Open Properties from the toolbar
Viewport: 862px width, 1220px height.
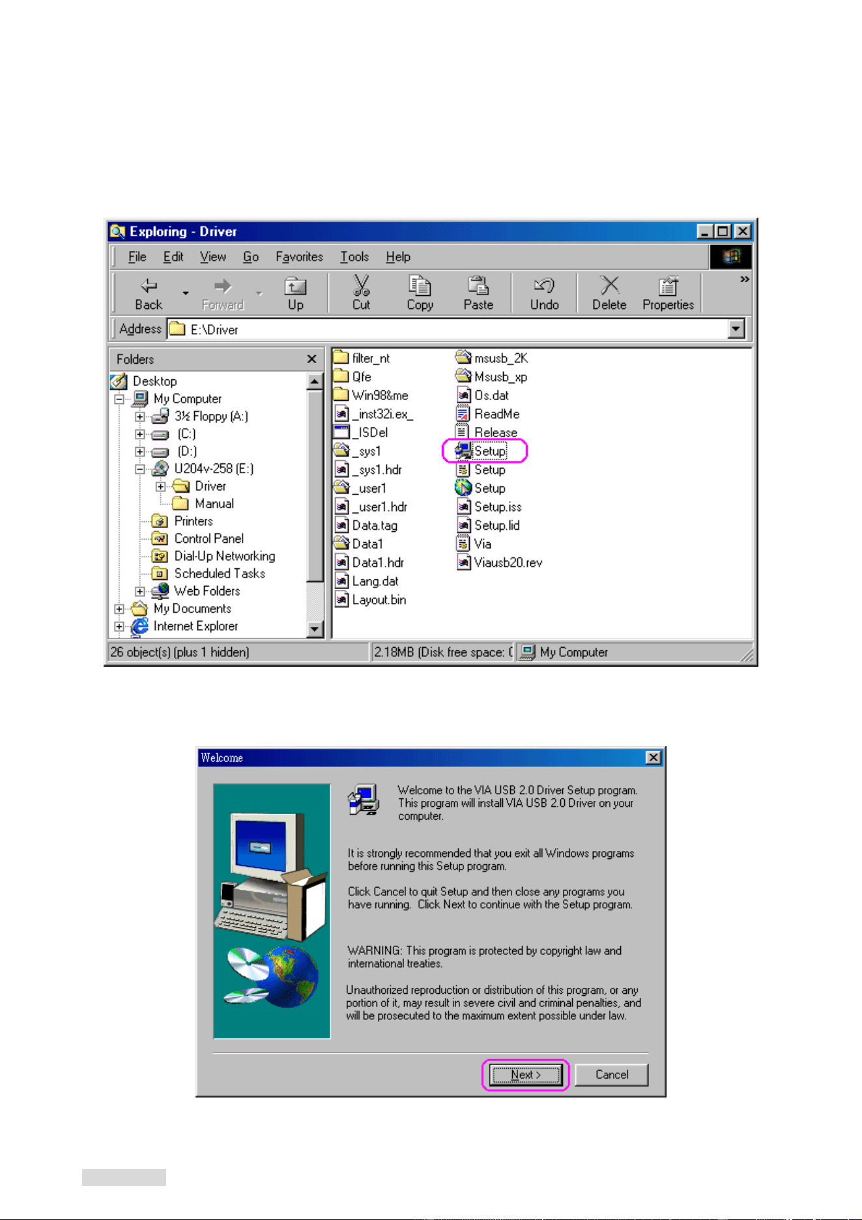pos(668,293)
